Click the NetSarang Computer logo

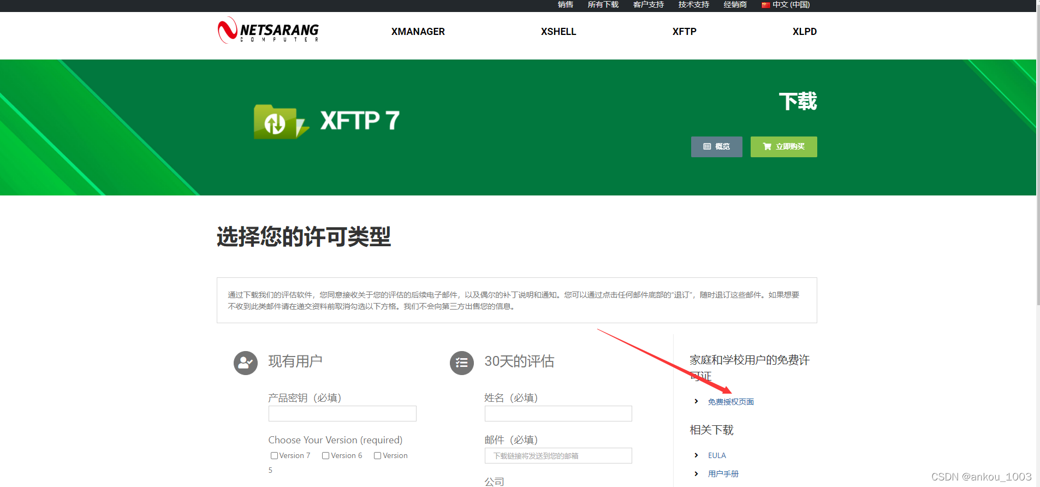click(268, 30)
